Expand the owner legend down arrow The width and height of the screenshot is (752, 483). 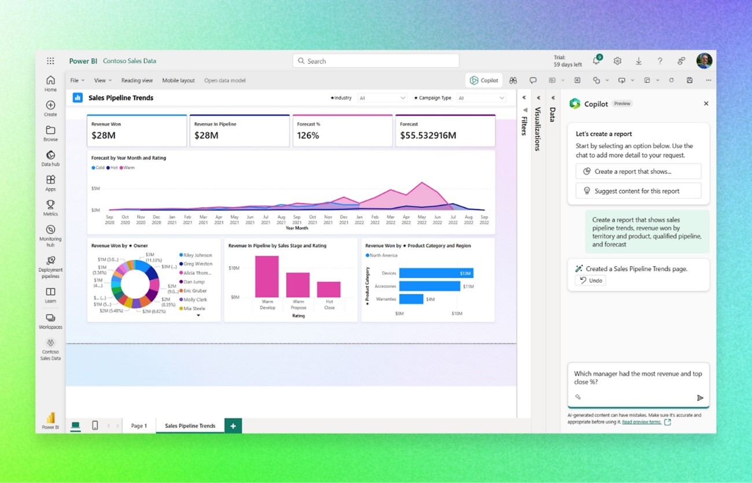tap(198, 316)
